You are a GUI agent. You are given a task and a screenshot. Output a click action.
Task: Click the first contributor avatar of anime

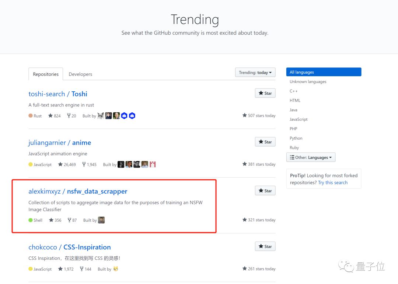click(121, 164)
